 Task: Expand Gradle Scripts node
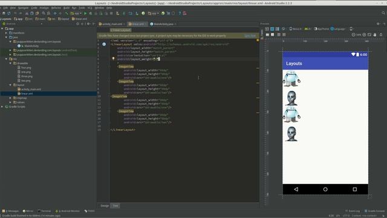pyautogui.click(x=2, y=107)
